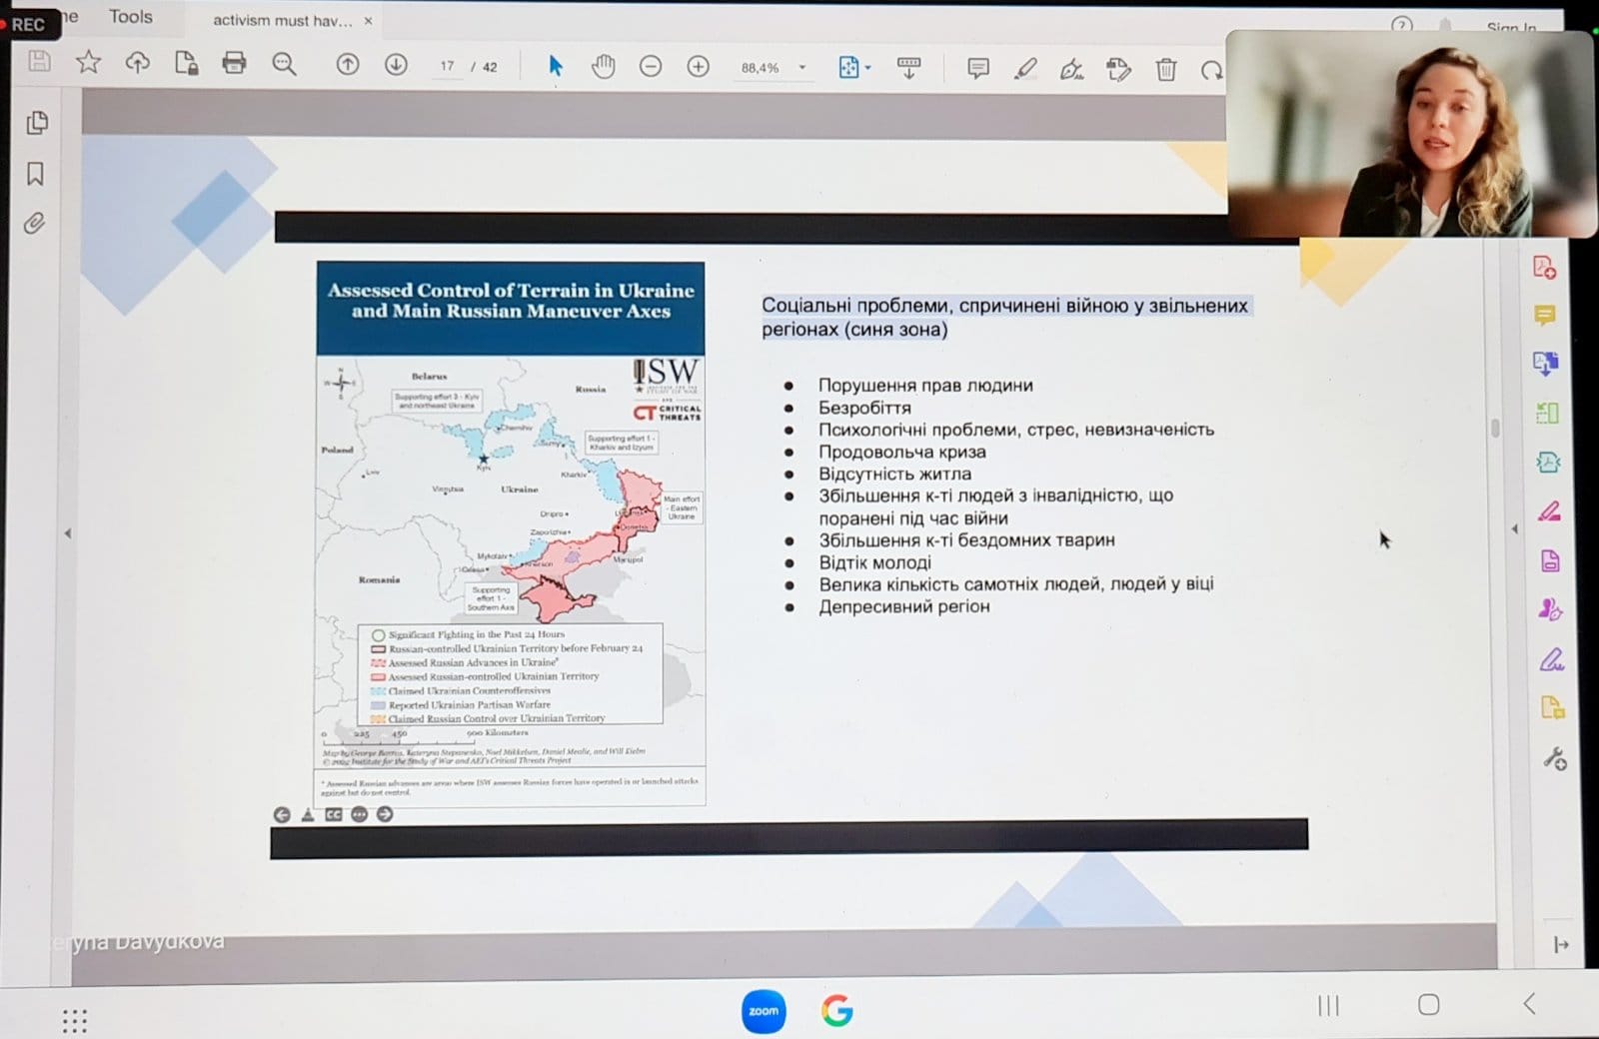Open the app drawer grid icon
This screenshot has width=1599, height=1039.
point(75,1020)
